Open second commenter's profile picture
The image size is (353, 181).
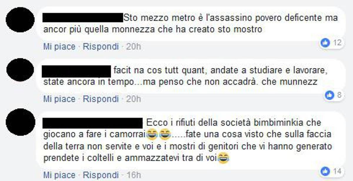(x=20, y=71)
